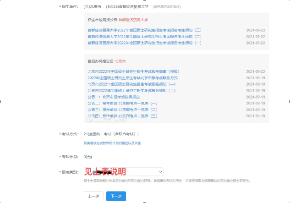Click the 专项计划 value 0(无)

click(88, 157)
